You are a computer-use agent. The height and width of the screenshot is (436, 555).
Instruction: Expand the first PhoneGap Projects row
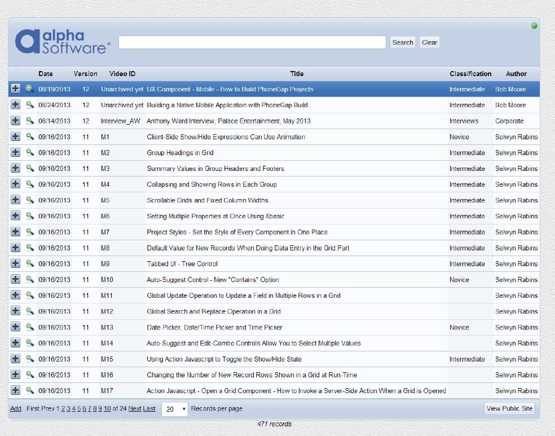[x=15, y=89]
